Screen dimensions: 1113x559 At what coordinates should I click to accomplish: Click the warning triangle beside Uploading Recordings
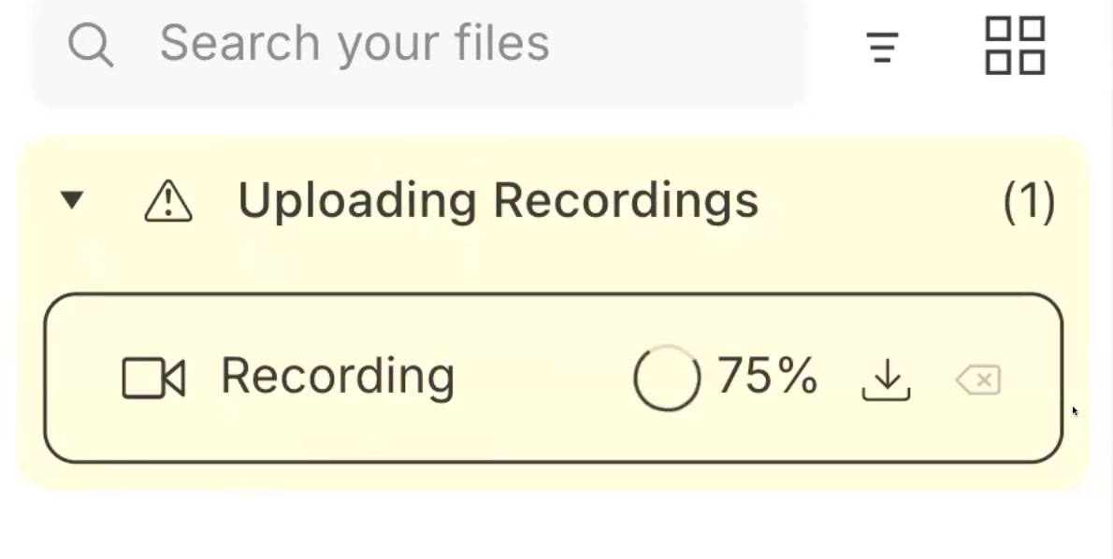168,200
